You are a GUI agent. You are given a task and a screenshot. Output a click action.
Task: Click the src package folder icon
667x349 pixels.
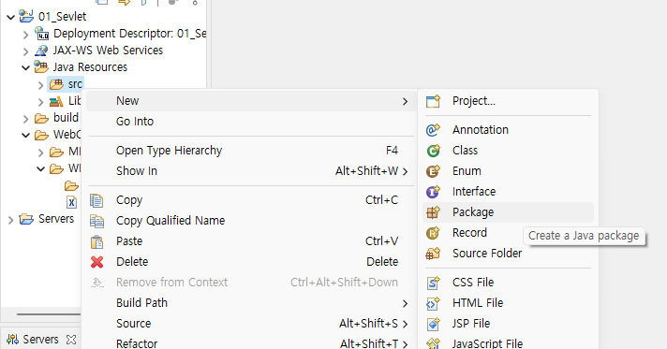click(x=56, y=84)
